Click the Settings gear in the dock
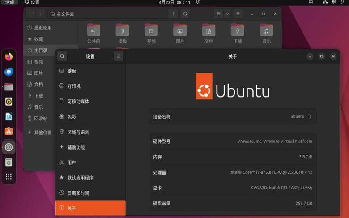Viewport: 349px width, 218px height. 9,147
